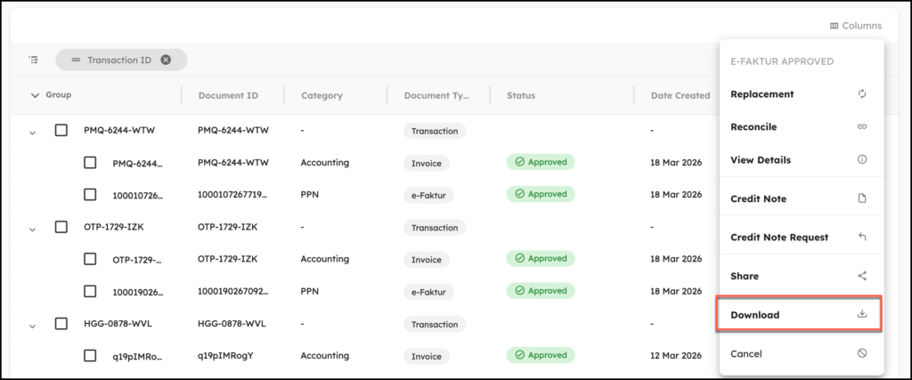The height and width of the screenshot is (380, 912).
Task: Remove the Transaction ID grouping chip
Action: (x=166, y=60)
